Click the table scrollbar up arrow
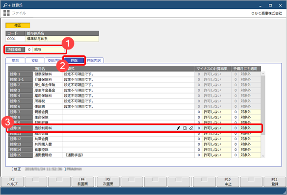 (263, 73)
